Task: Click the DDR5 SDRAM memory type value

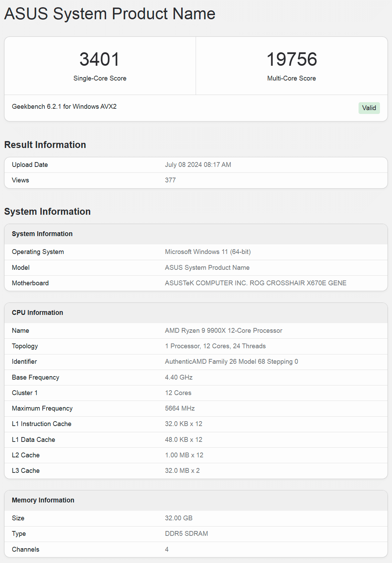Action: (186, 534)
